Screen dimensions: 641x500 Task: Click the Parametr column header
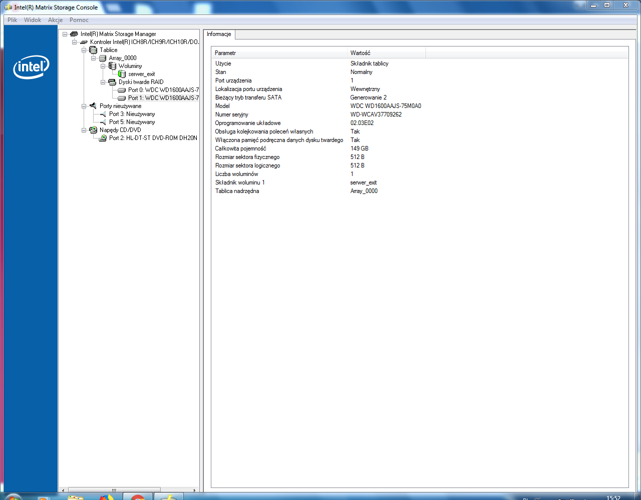click(x=279, y=53)
